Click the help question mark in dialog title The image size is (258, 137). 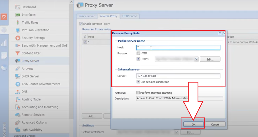coord(220,33)
